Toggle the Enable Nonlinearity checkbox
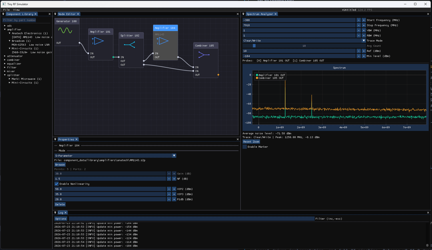 tap(56, 184)
